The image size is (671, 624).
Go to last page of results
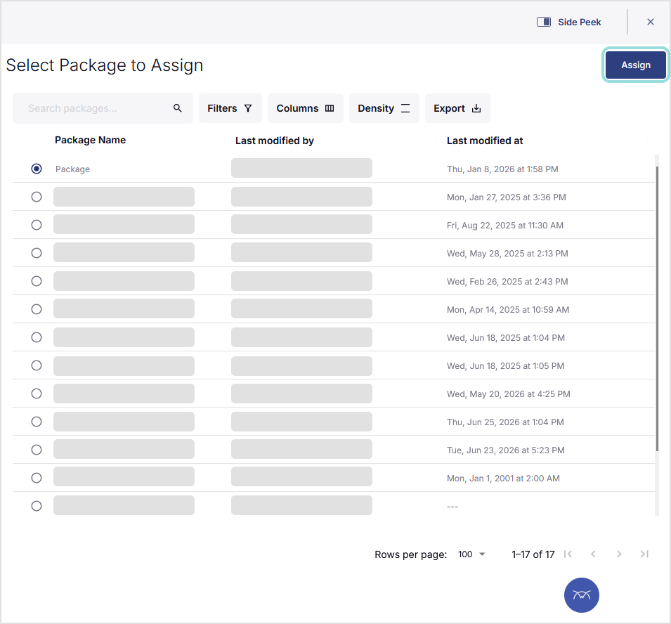(x=644, y=554)
